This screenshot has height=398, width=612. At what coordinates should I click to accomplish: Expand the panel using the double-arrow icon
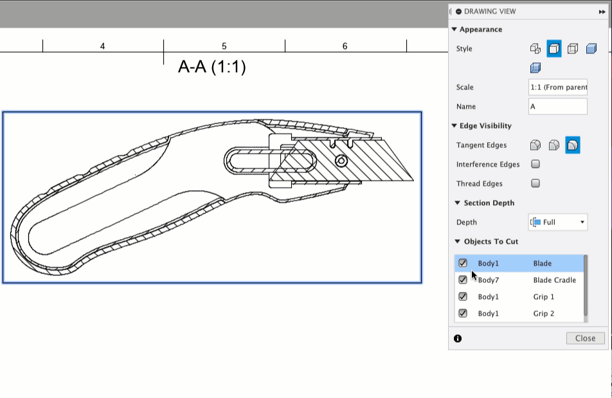[x=602, y=12]
